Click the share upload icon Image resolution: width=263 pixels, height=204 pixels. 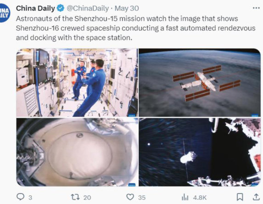[x=256, y=197]
